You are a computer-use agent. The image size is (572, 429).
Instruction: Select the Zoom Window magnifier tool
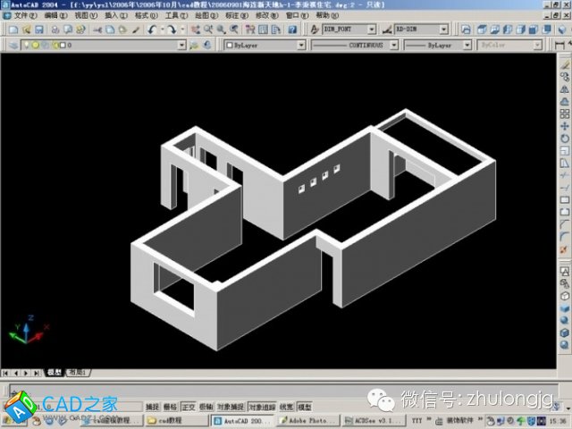[221, 29]
